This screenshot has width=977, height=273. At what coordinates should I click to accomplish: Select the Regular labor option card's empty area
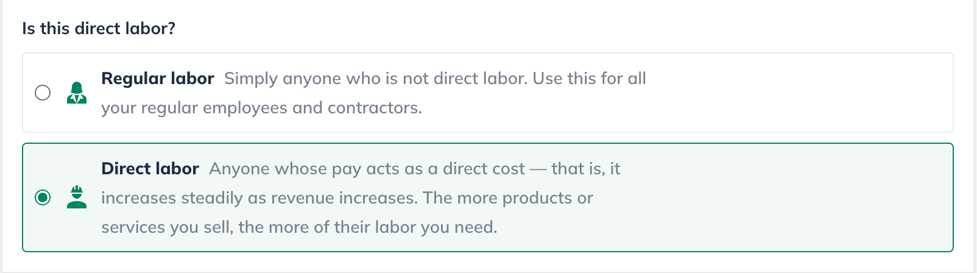(792, 93)
